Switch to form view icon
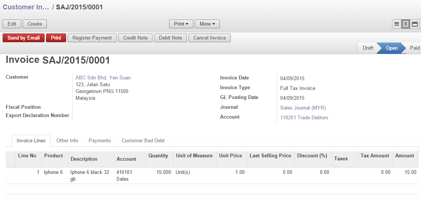 pyautogui.click(x=406, y=24)
